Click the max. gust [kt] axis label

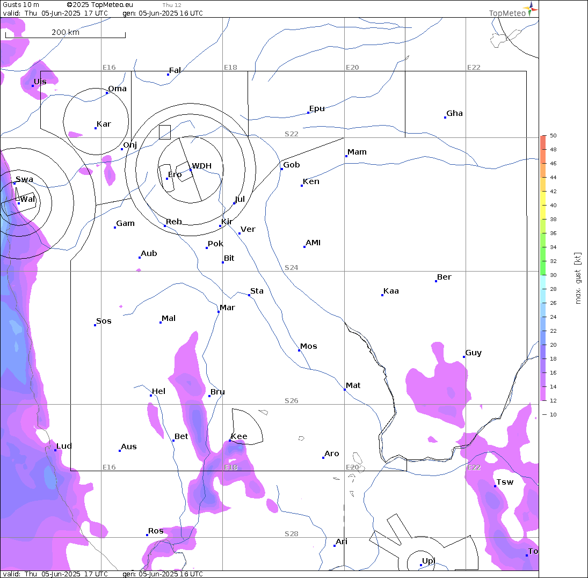[x=578, y=278]
